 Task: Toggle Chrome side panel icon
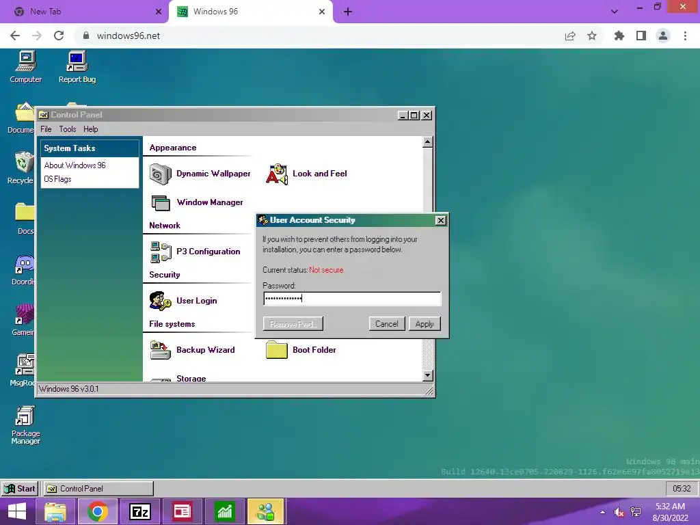(x=641, y=36)
